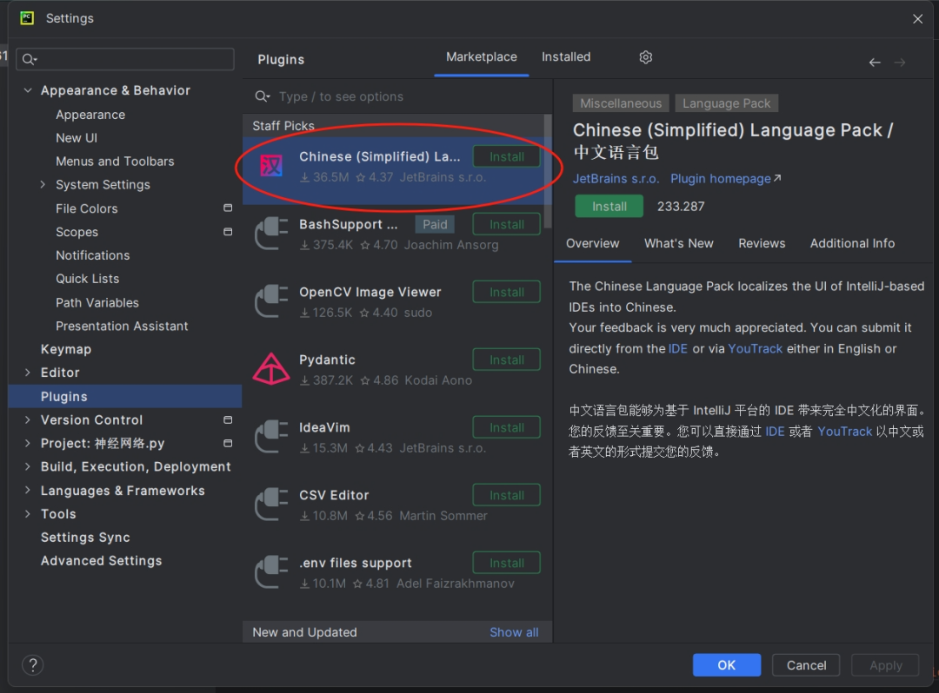Click the Pydantic plugin logo
Viewport: 939px width, 693px height.
[x=271, y=368]
